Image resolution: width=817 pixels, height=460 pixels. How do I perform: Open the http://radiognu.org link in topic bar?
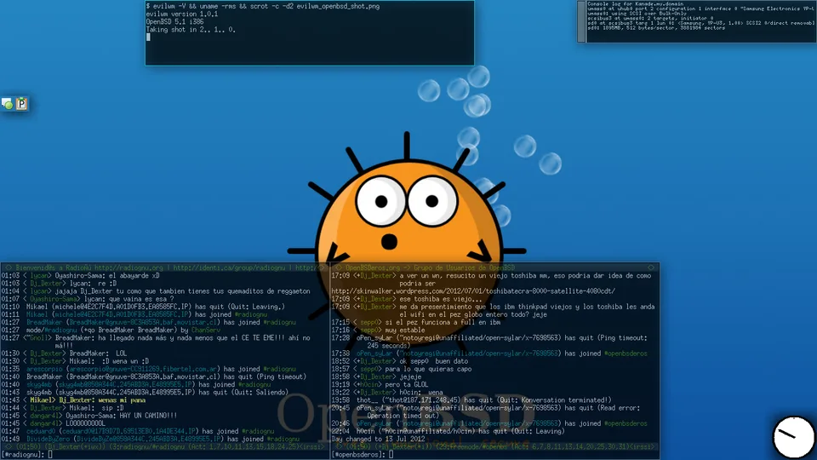[129, 267]
